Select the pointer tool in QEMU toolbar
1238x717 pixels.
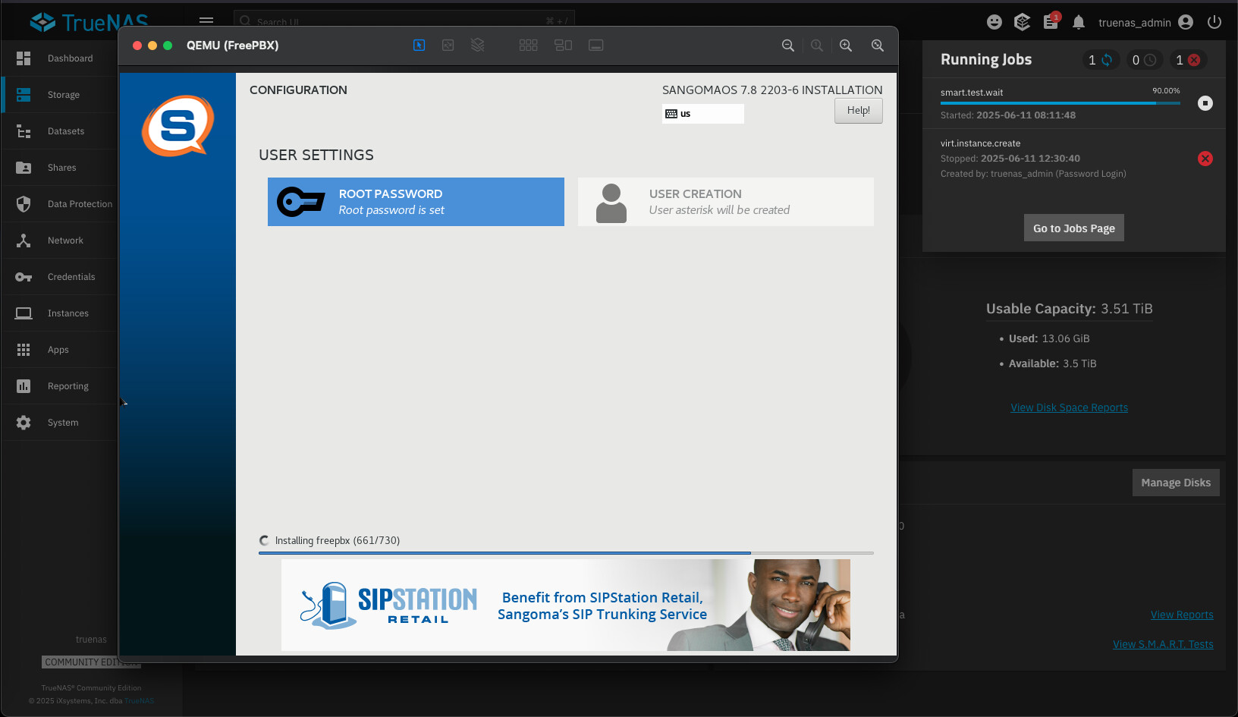coord(419,46)
